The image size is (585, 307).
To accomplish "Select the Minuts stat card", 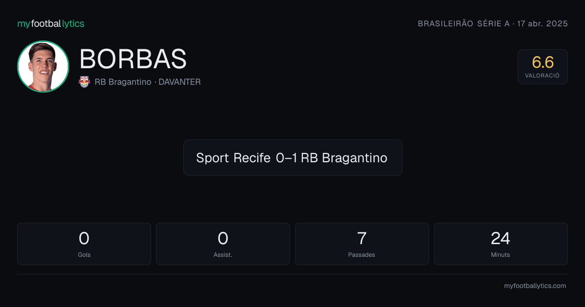I will (x=501, y=244).
